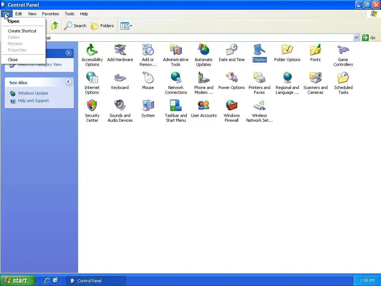Open the View menu

32,14
